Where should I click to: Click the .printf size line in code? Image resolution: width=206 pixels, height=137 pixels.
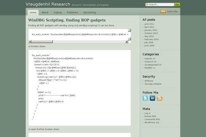click(x=57, y=96)
